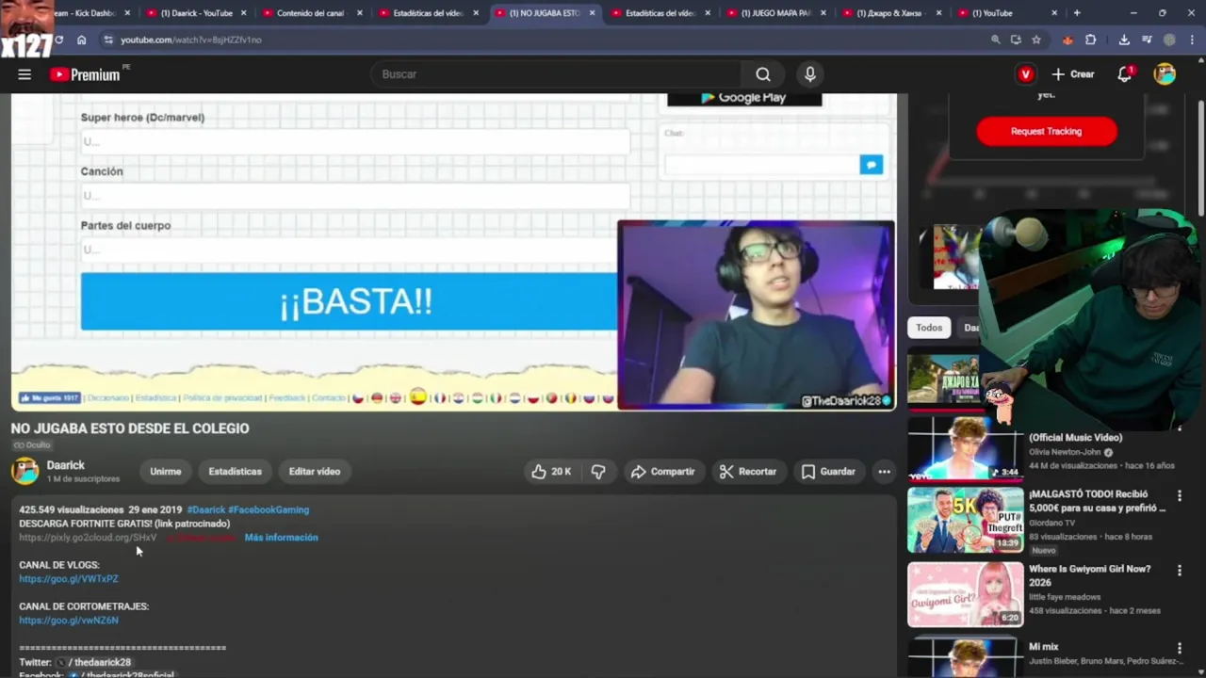Go to browser home page icon

(x=82, y=40)
